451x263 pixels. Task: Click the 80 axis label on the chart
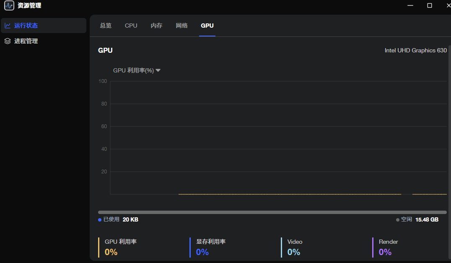coord(104,104)
